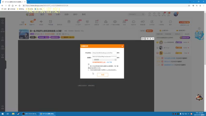Viewport: 206px width, 116px height.
Task: Click the streamer avatar thumbnail
Action: point(24,34)
